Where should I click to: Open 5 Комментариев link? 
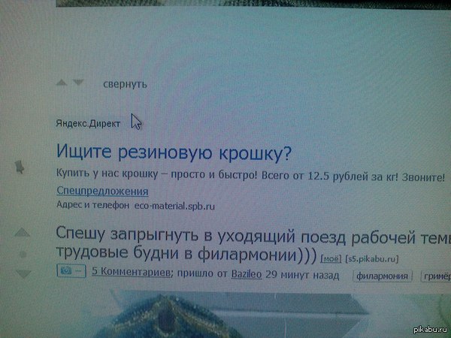coord(132,272)
